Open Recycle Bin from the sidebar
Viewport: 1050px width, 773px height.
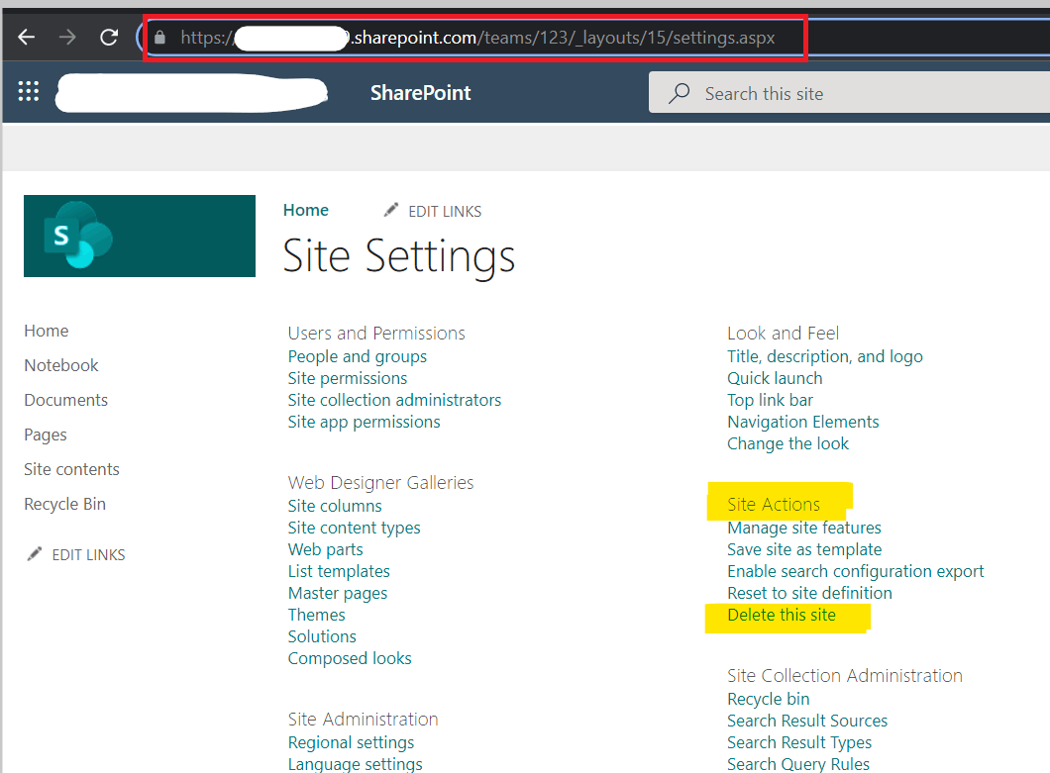coord(64,504)
